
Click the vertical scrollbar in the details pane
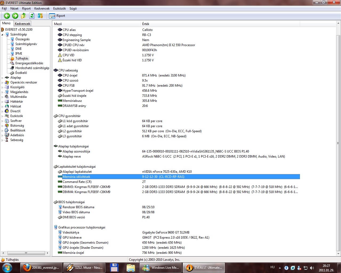click(338, 143)
